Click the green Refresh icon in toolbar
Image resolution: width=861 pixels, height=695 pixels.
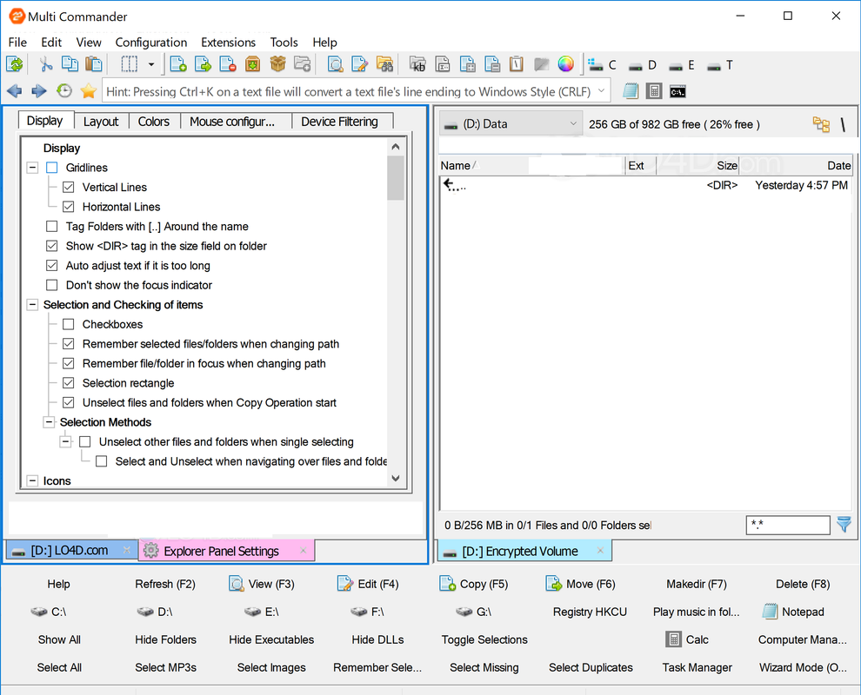[x=15, y=65]
